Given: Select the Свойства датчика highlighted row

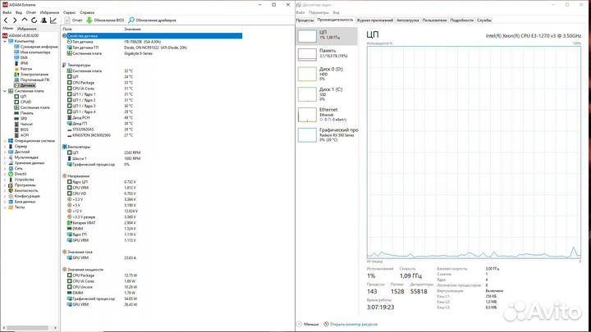Looking at the screenshot, I should tap(152, 36).
